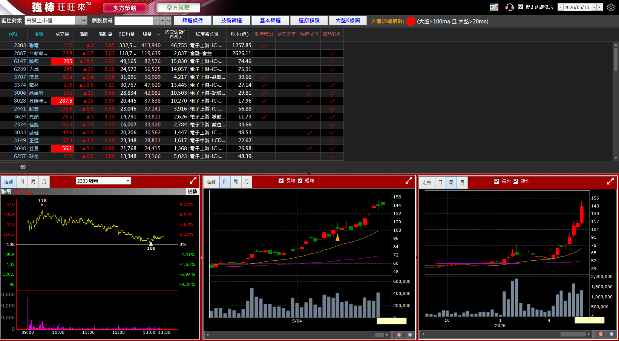Select 走勢 tab in middle chart panel
Image resolution: width=619 pixels, height=341 pixels.
coord(211,182)
